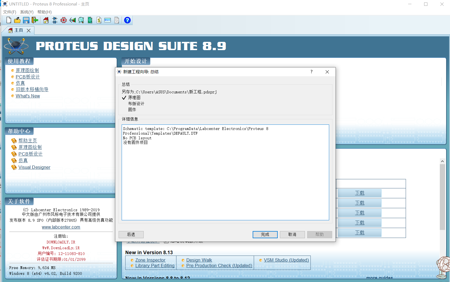Open PCB板设计 help link in 帮助中心
Image resolution: width=450 pixels, height=282 pixels.
coord(30,154)
